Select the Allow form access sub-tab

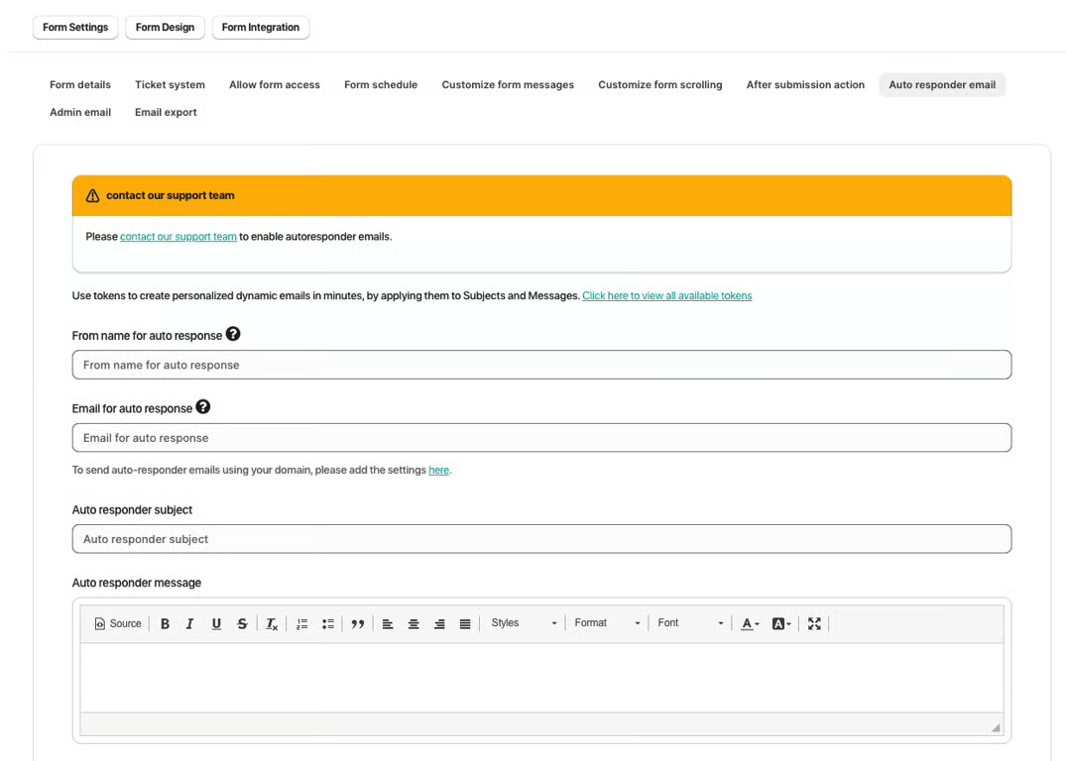click(275, 85)
